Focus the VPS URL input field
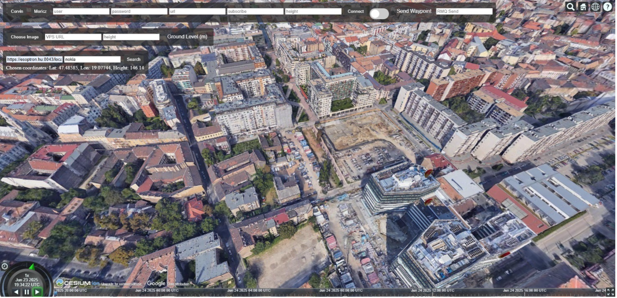This screenshot has height=298, width=617. 73,37
